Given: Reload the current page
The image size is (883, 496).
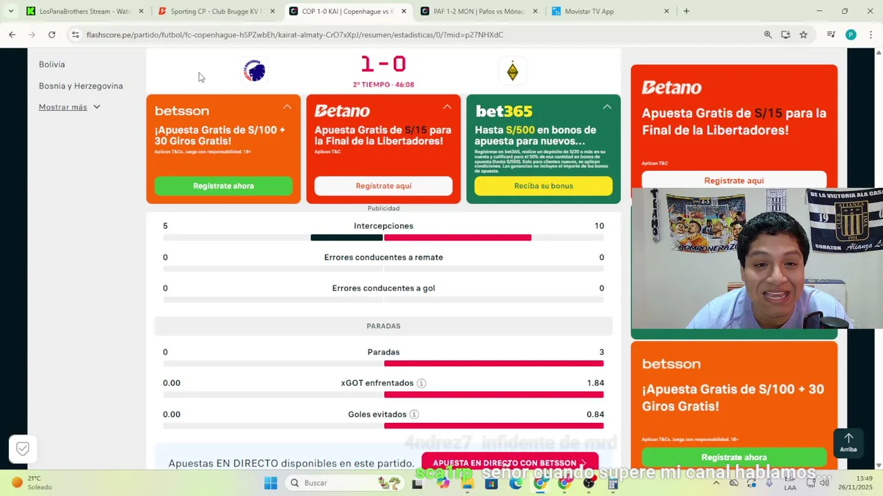Looking at the screenshot, I should click(52, 34).
